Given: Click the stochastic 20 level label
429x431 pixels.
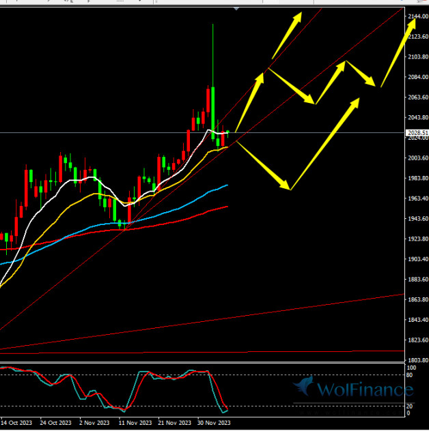Looking at the screenshot, I should point(410,406).
